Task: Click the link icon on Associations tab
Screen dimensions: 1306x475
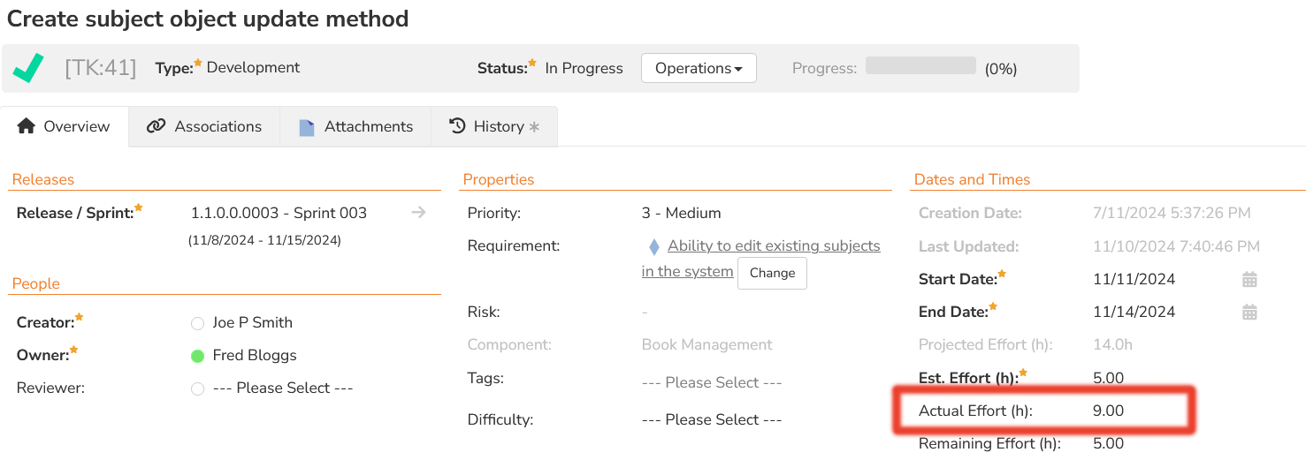Action: coord(157,126)
